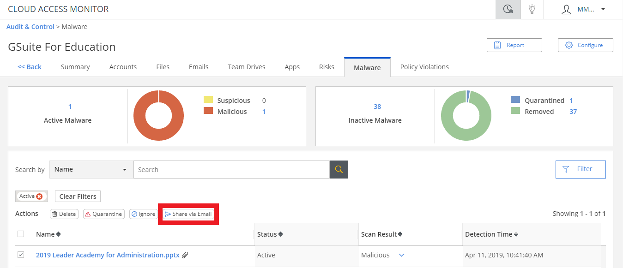The height and width of the screenshot is (268, 623).
Task: Click the lightbulb tips icon
Action: 532,9
